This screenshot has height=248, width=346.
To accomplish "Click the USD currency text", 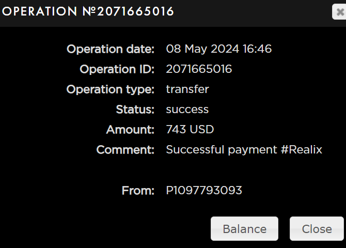I will (x=201, y=130).
